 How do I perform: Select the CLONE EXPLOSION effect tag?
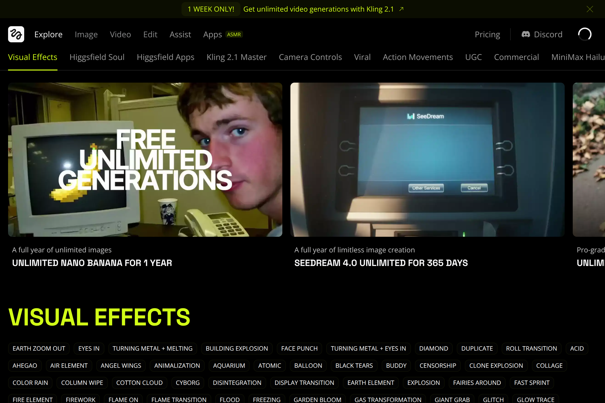pyautogui.click(x=496, y=365)
